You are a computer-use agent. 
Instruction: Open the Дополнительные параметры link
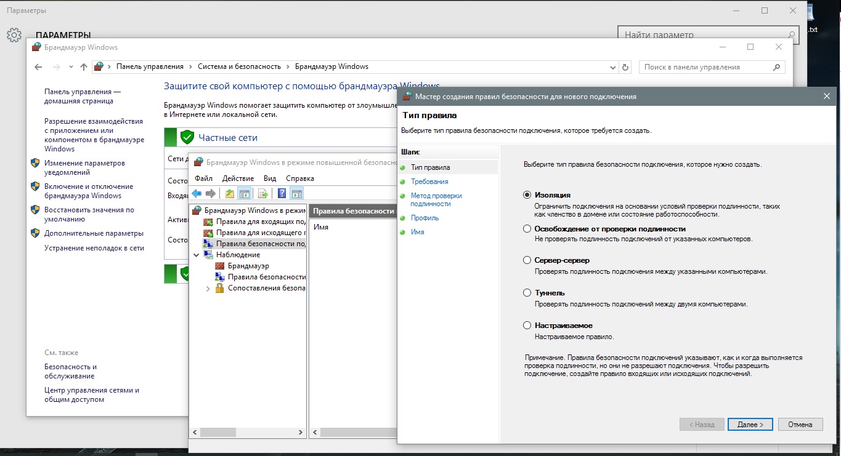pos(94,233)
